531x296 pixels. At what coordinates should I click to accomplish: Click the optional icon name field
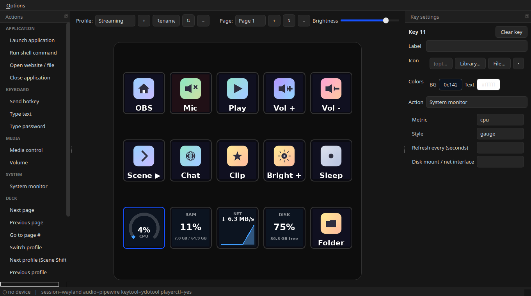point(441,63)
